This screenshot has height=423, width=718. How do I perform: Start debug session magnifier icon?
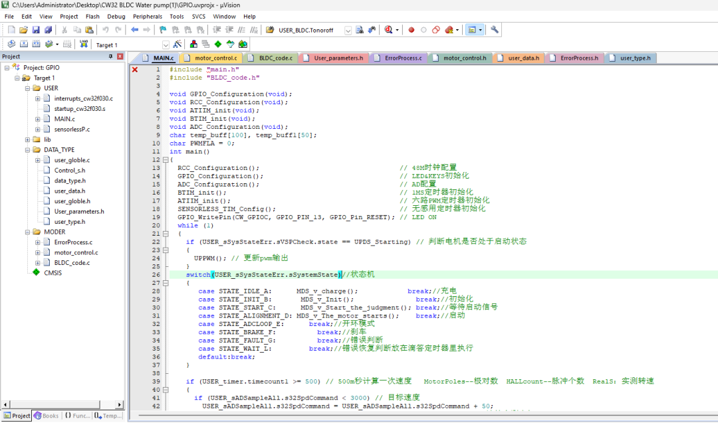(388, 30)
